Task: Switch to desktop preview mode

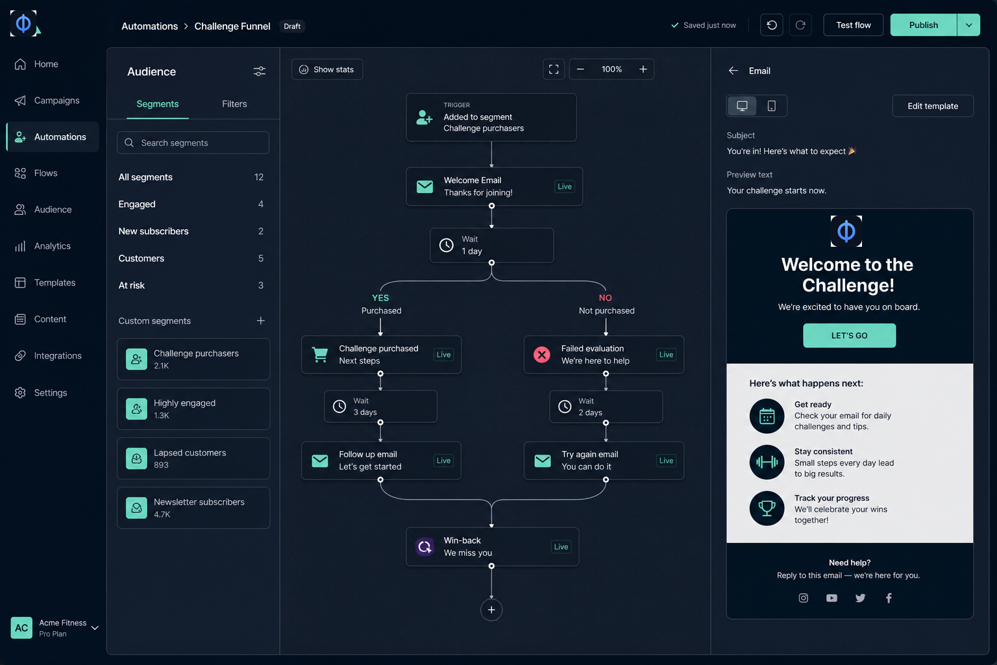Action: (742, 106)
